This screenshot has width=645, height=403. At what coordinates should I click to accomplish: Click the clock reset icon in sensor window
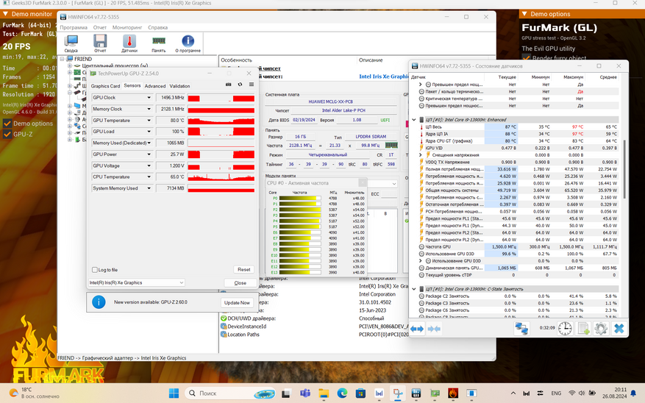[565, 329]
